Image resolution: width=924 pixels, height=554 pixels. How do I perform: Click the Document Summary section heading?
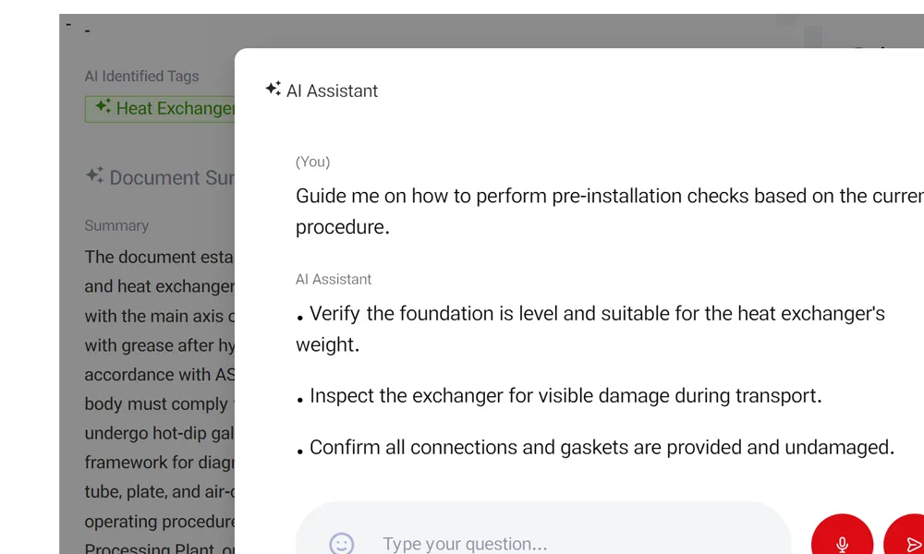(172, 177)
